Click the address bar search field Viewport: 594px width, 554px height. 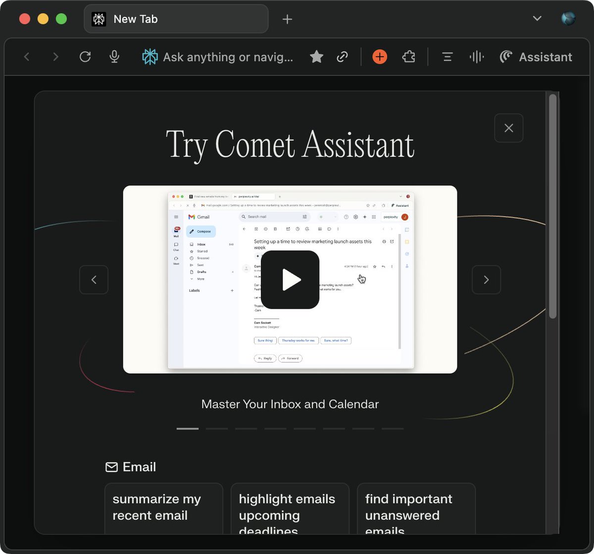(x=228, y=57)
